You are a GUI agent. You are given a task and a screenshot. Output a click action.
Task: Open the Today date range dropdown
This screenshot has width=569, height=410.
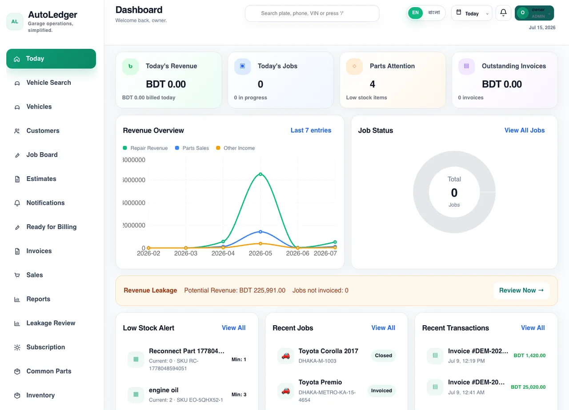pyautogui.click(x=472, y=13)
